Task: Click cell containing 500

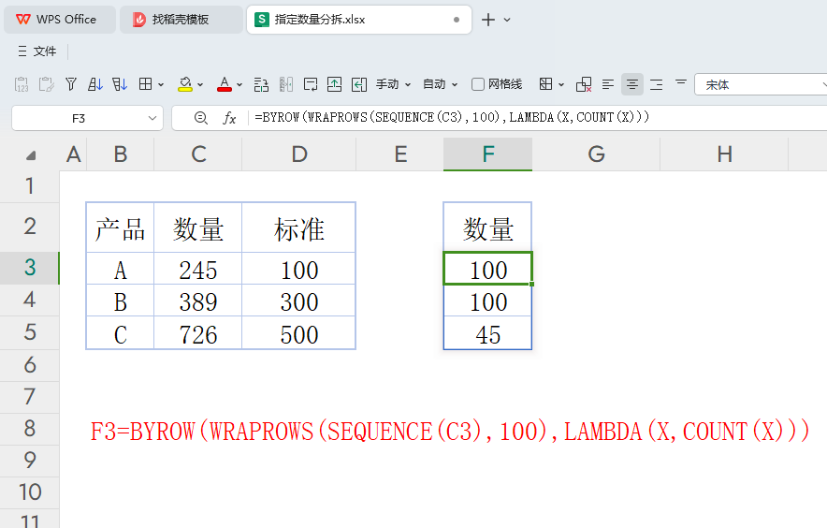Action: click(299, 333)
